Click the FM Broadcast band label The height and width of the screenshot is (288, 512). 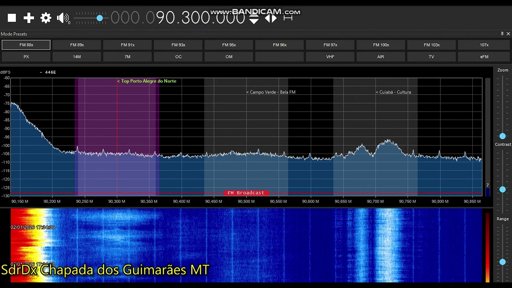tap(246, 193)
